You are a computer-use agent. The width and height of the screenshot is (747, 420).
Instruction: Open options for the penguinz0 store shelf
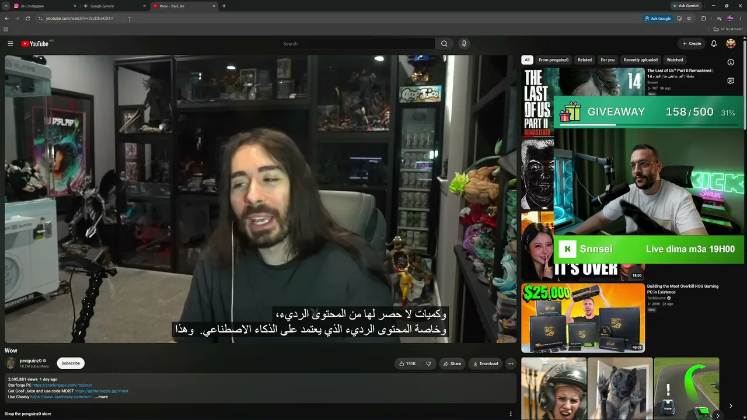tap(511, 414)
